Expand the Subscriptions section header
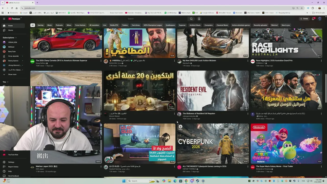Image resolution: width=327 pixels, height=184 pixels. (10, 38)
